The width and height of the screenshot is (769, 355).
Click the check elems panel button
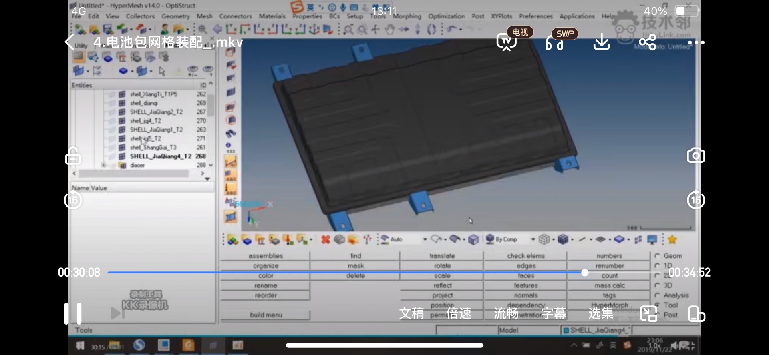coord(525,256)
